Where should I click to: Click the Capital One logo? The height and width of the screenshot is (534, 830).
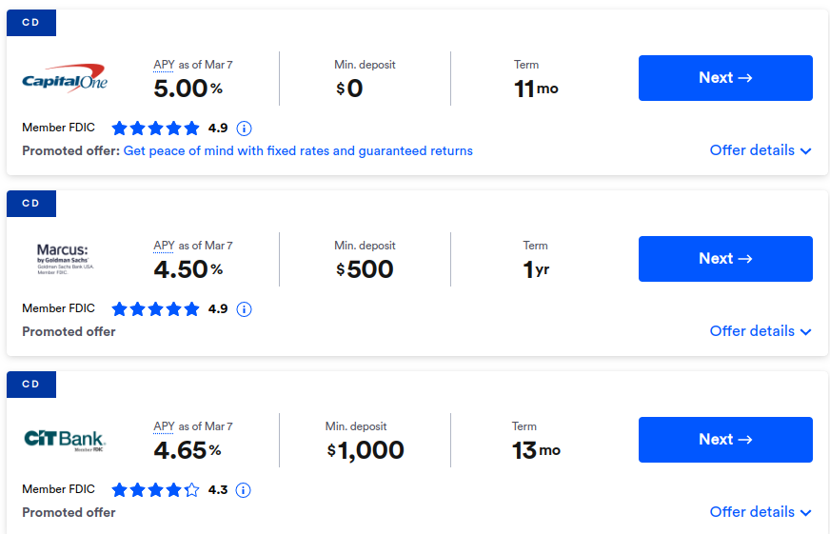tap(65, 78)
